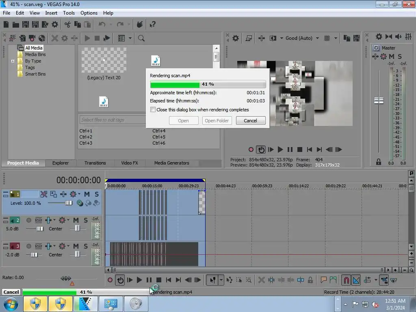Image resolution: width=416 pixels, height=312 pixels.
Task: Click the Save floppy icon in main toolbar
Action: (x=26, y=24)
